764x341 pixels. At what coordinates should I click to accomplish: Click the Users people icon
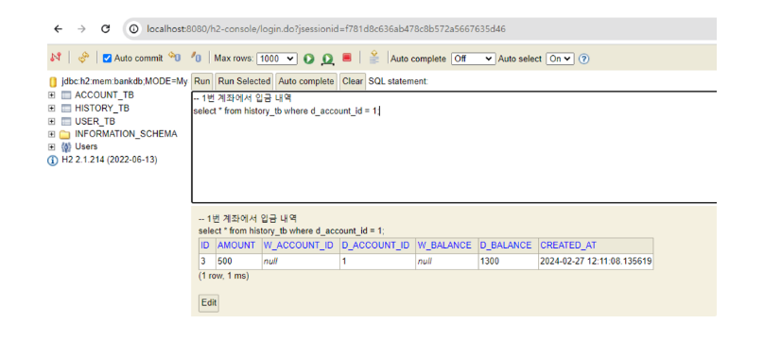(66, 146)
